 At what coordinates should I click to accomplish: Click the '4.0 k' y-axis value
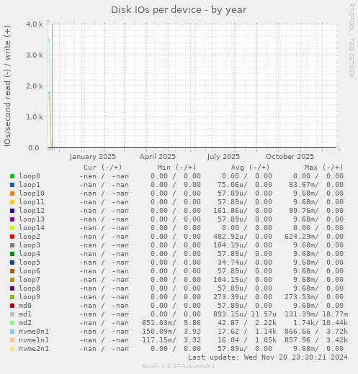(35, 24)
